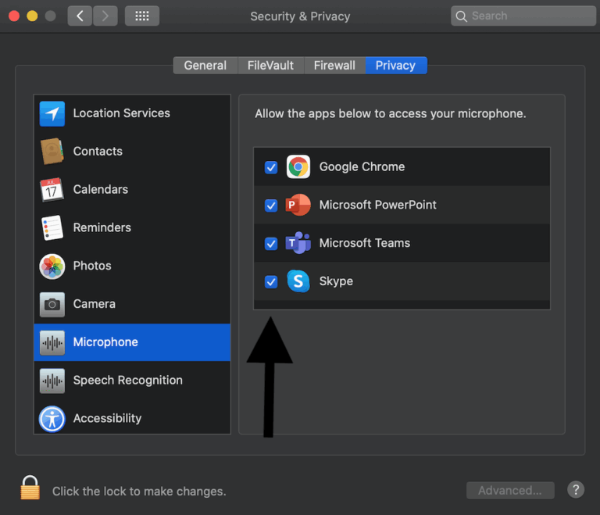Click the magnifying glass search icon
Image resolution: width=600 pixels, height=515 pixels.
pyautogui.click(x=462, y=16)
